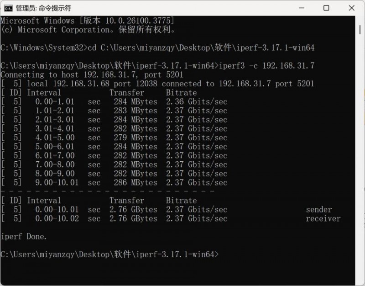Click the 'iperf Done.' message
The height and width of the screenshot is (286, 365).
24,237
